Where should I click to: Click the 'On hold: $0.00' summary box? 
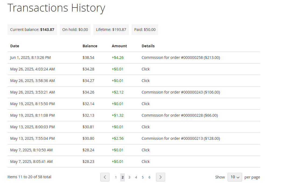tap(75, 29)
